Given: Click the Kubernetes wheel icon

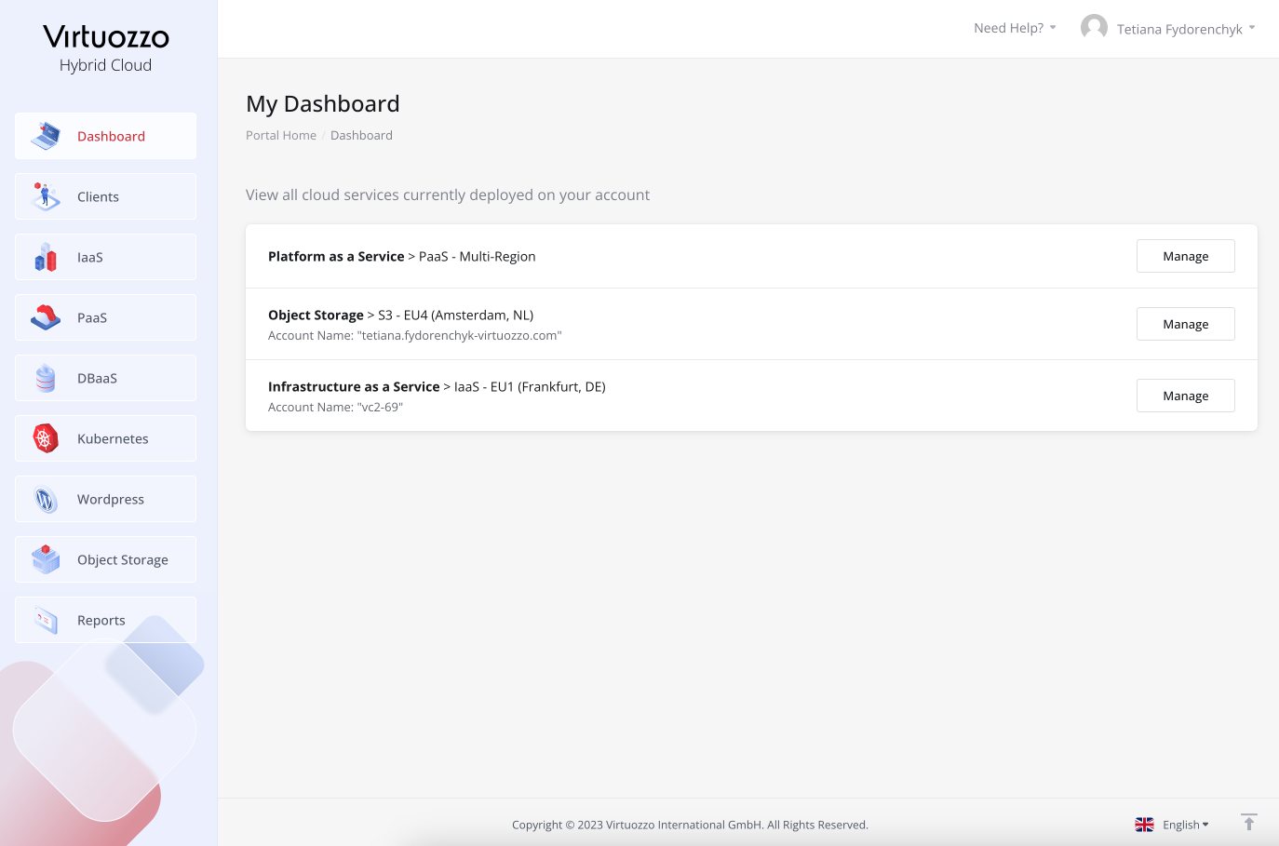Looking at the screenshot, I should click(x=46, y=438).
